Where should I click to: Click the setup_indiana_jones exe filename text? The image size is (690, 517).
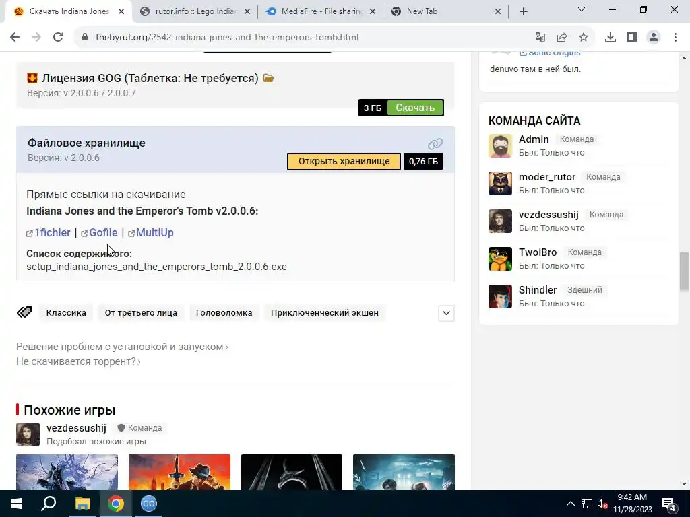(156, 267)
